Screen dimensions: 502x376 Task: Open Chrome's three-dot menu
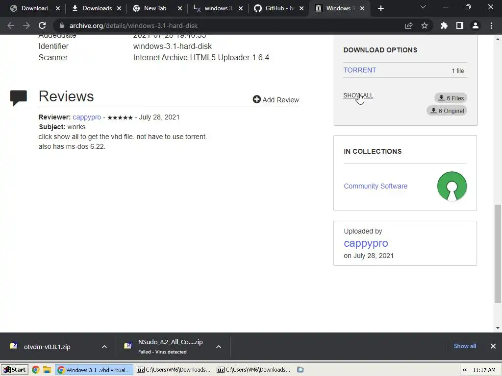[x=491, y=25]
